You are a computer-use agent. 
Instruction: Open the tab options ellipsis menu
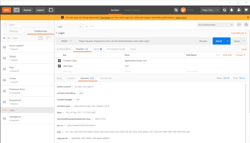tap(92, 27)
